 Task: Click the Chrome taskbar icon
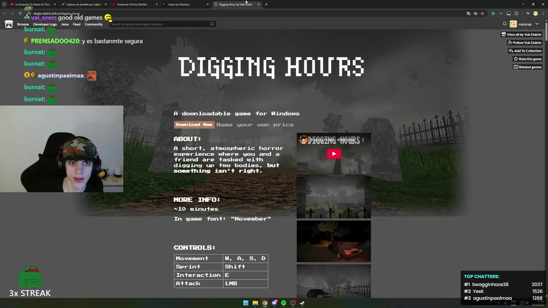[265, 303]
